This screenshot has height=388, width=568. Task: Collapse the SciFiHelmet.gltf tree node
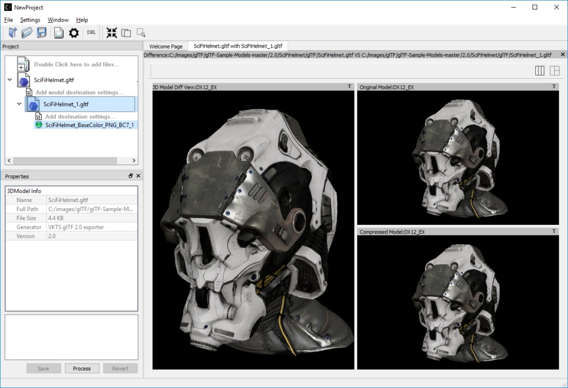click(10, 80)
